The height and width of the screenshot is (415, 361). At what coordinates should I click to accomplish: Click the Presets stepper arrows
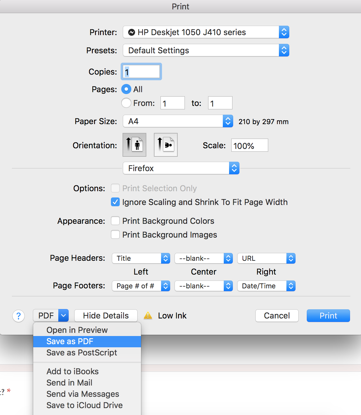point(284,50)
